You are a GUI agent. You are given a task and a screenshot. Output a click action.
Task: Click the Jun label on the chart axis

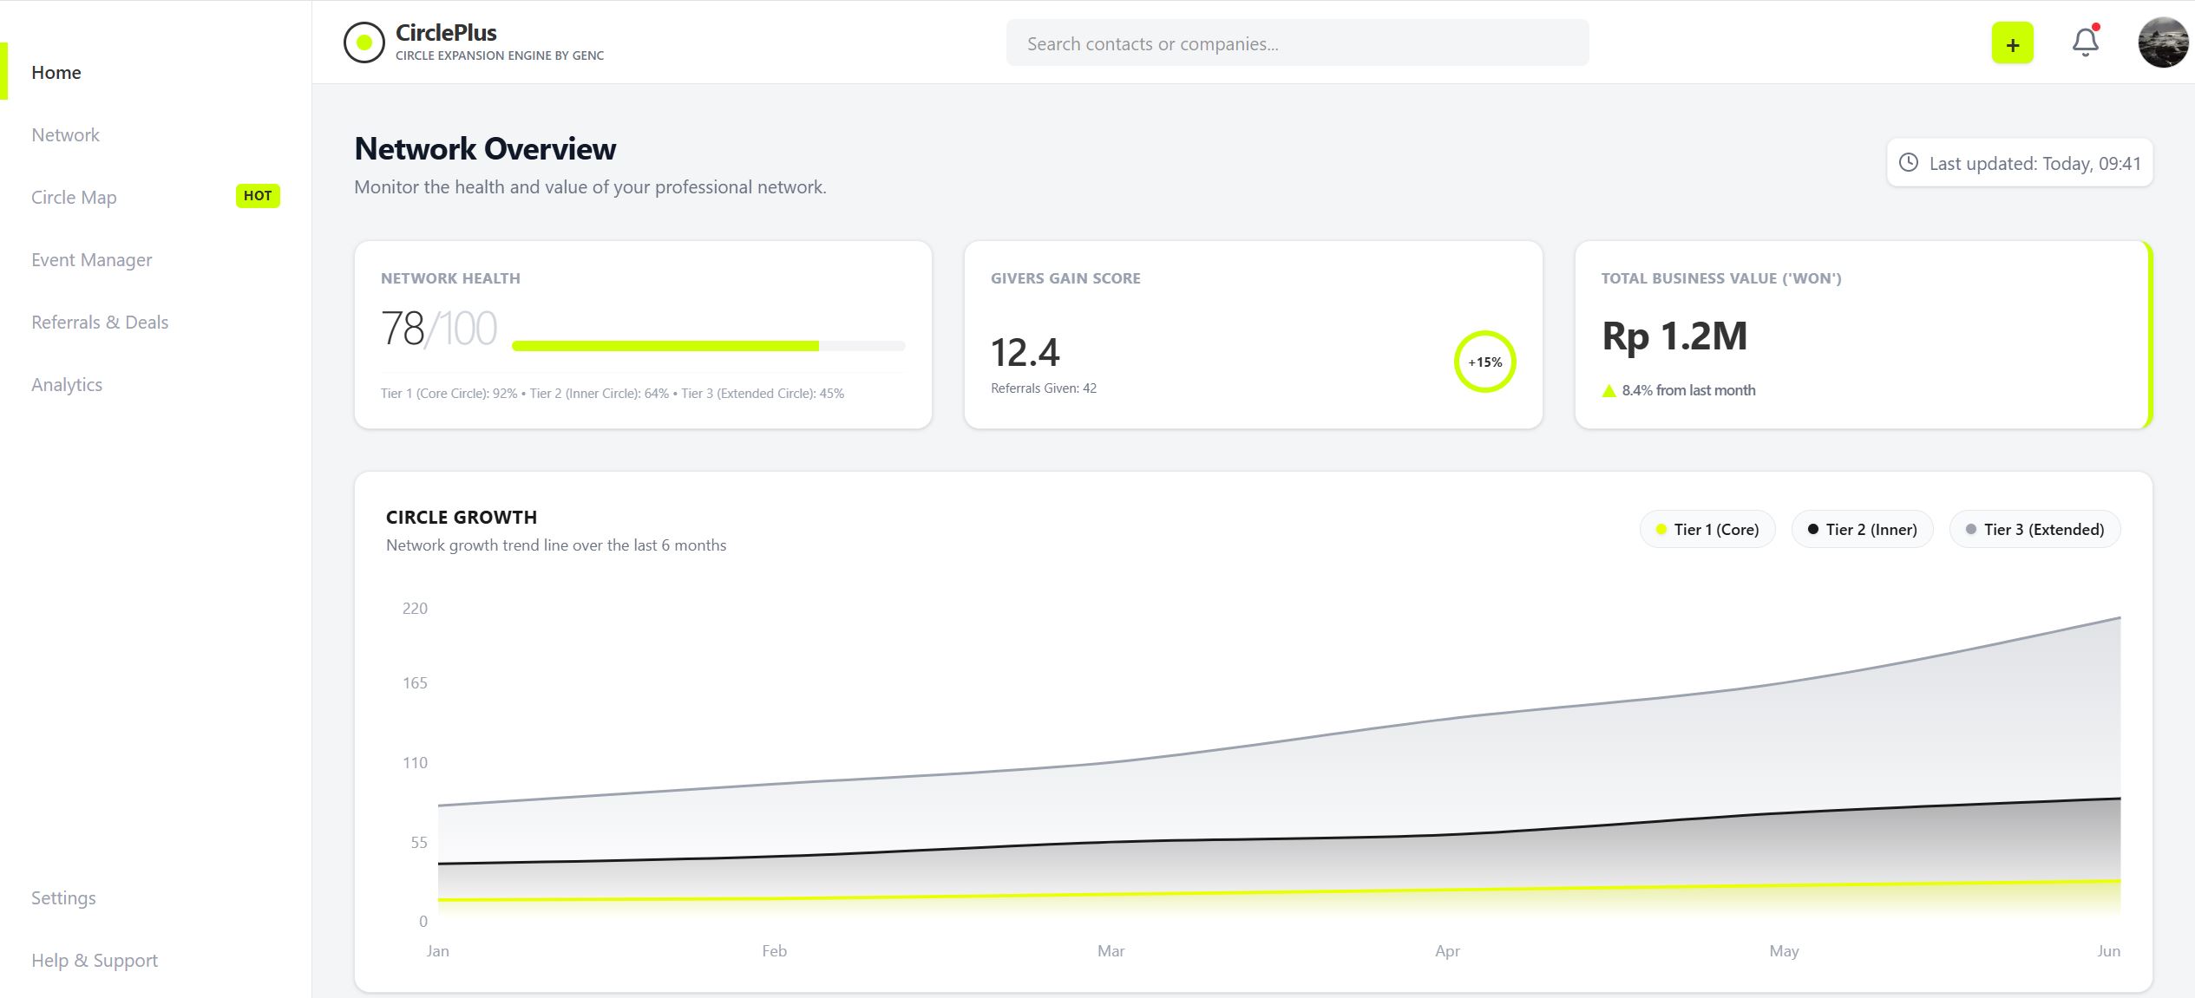[x=2108, y=951]
